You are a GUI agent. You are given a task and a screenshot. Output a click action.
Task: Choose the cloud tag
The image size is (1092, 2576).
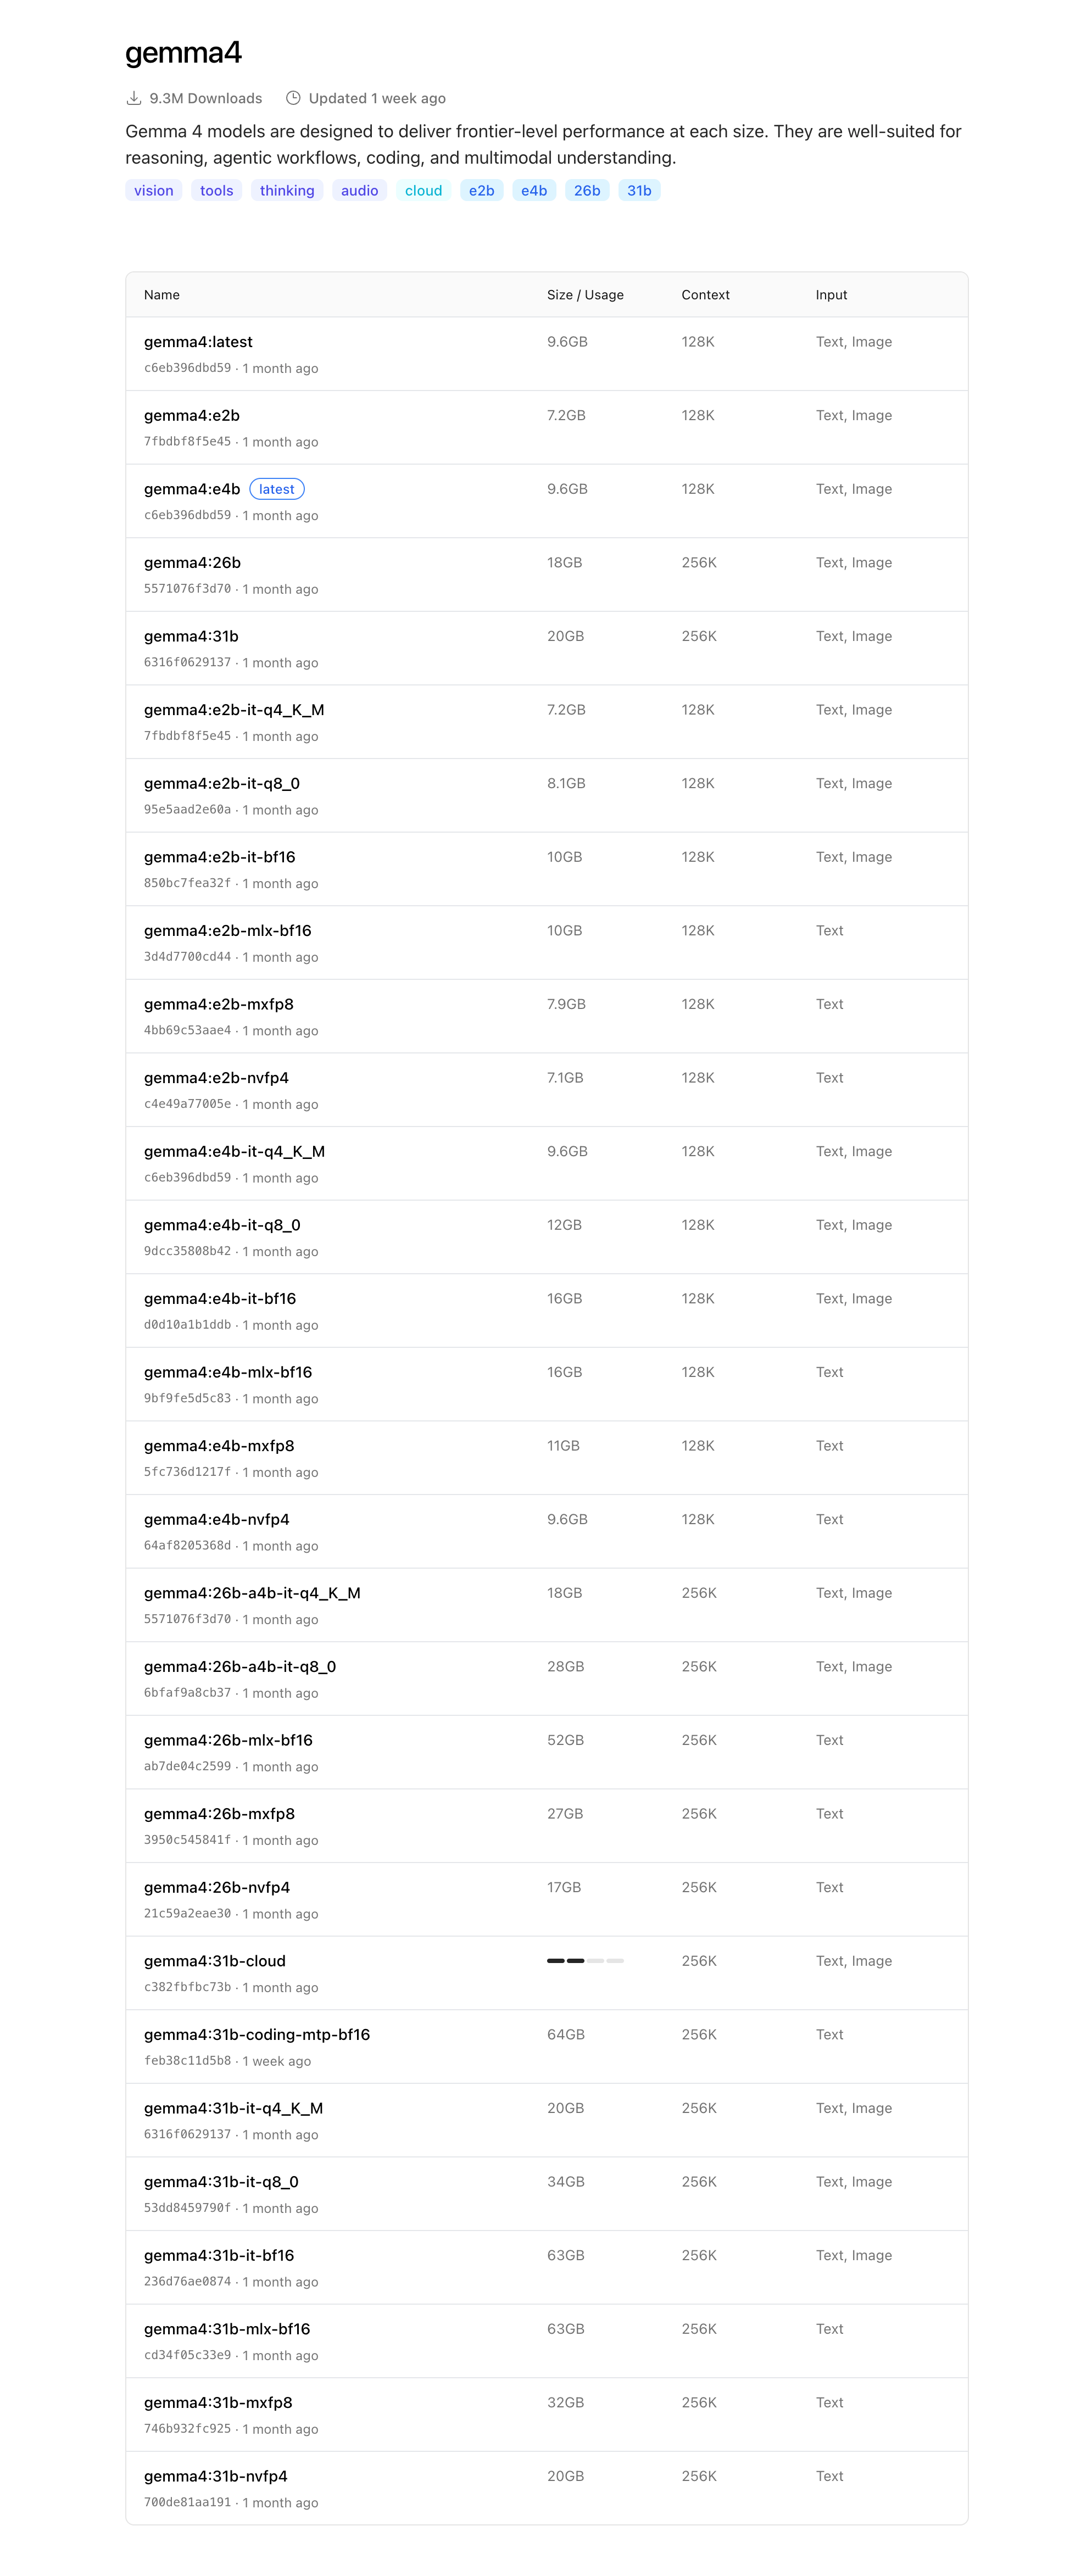point(423,191)
